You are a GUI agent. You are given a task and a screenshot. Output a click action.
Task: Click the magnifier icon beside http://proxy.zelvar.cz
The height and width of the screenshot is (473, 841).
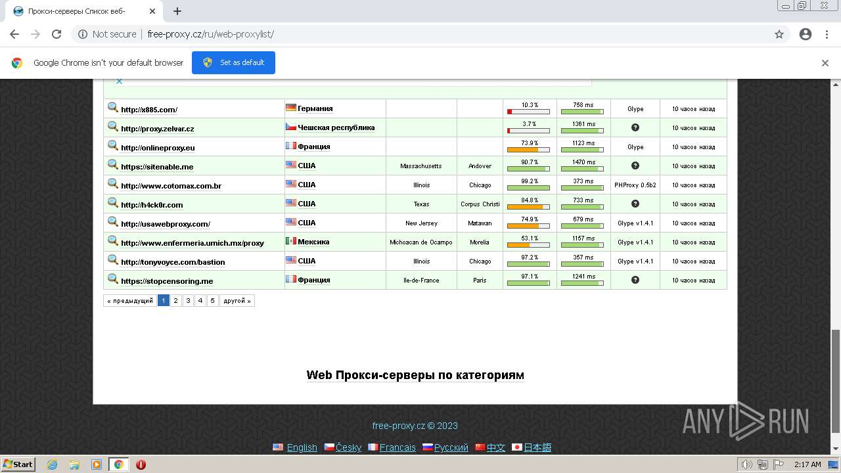(112, 126)
